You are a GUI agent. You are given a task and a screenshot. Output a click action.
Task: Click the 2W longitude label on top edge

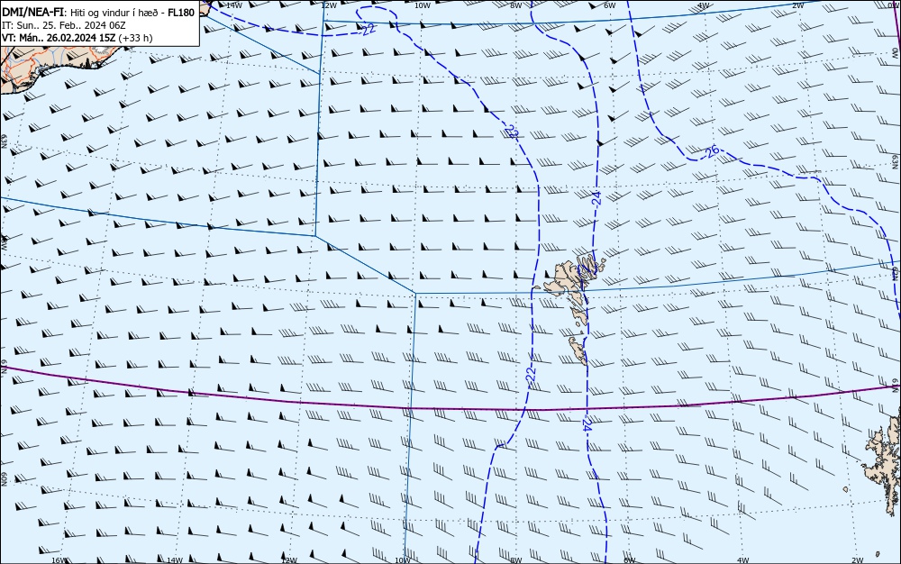[x=797, y=5]
